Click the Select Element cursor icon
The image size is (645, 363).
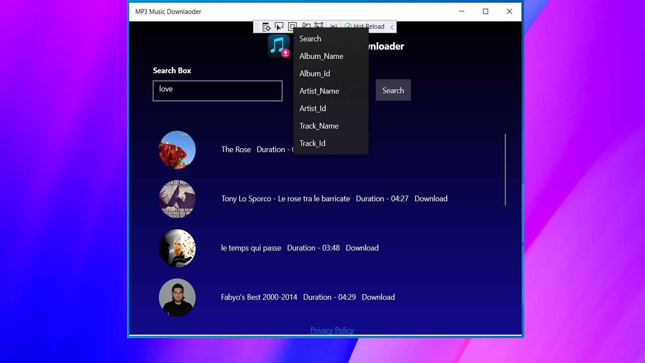[x=279, y=26]
